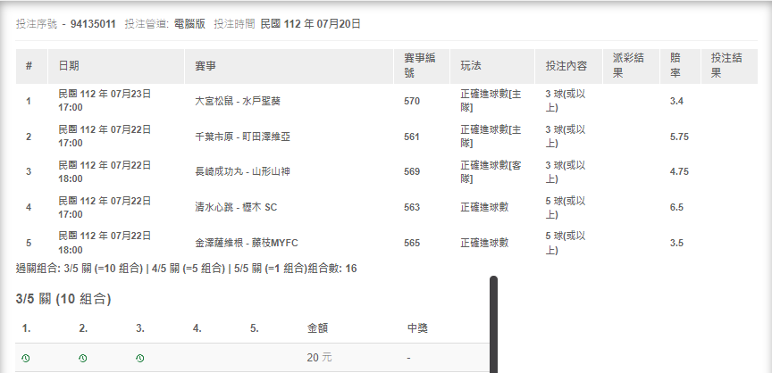Click match number 563

point(412,207)
